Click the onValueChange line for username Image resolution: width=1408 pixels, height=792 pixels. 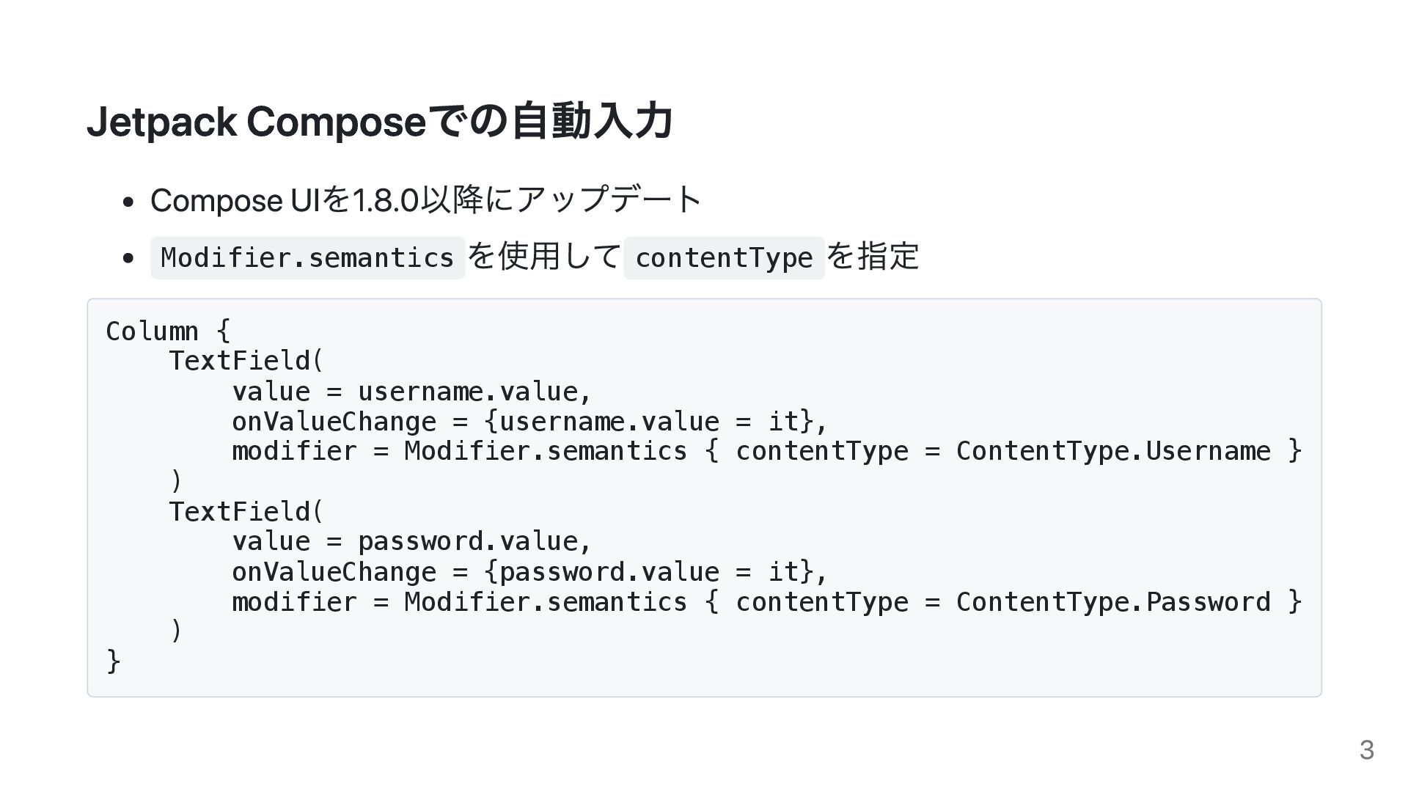[529, 421]
